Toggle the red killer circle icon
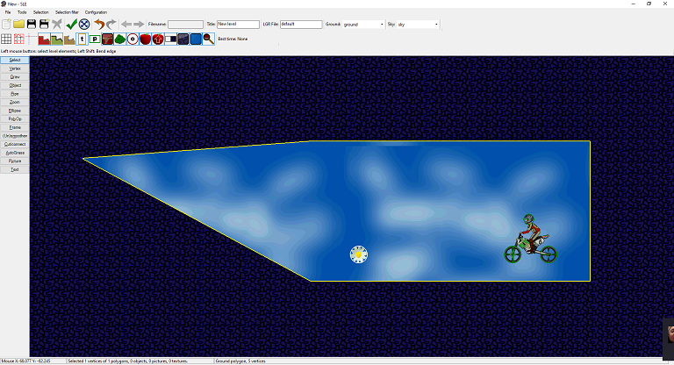The image size is (674, 365). (133, 39)
